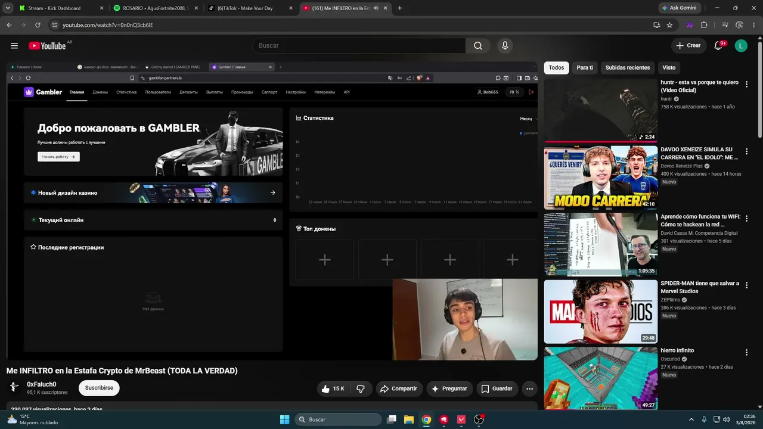Open YouTube notifications bell
The image size is (763, 429).
(718, 46)
